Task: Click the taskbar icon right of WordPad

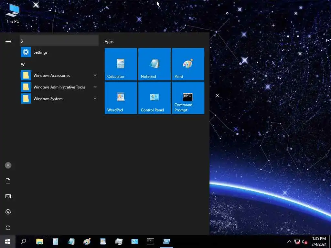Action: click(119, 242)
